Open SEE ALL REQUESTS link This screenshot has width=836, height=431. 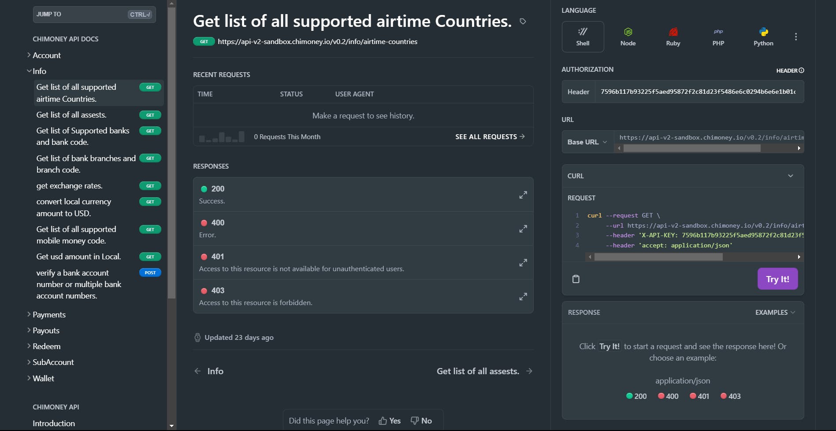coord(490,137)
